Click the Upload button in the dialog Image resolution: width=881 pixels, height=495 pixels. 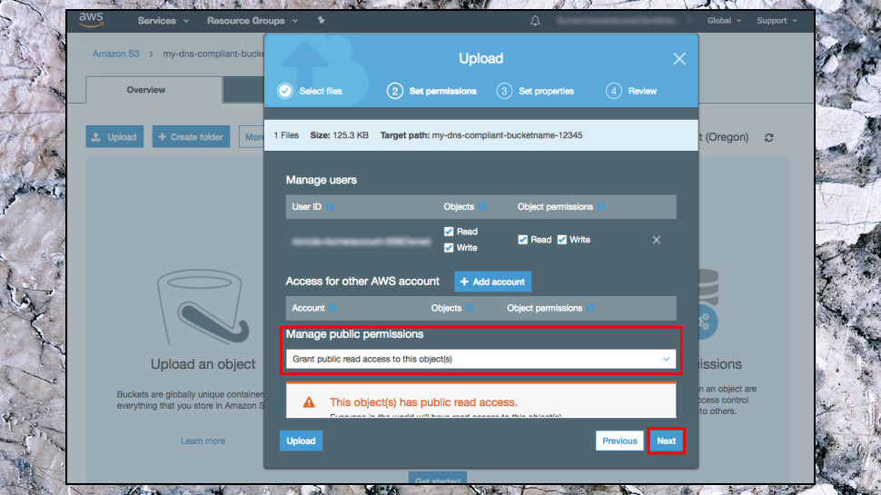(x=301, y=441)
